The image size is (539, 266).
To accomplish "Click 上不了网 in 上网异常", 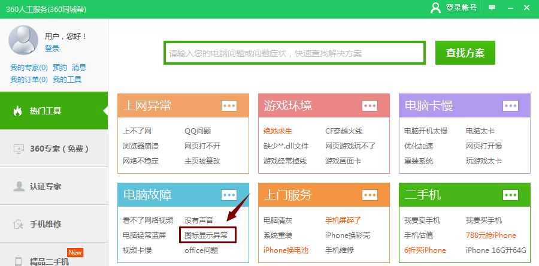I will pos(137,131).
